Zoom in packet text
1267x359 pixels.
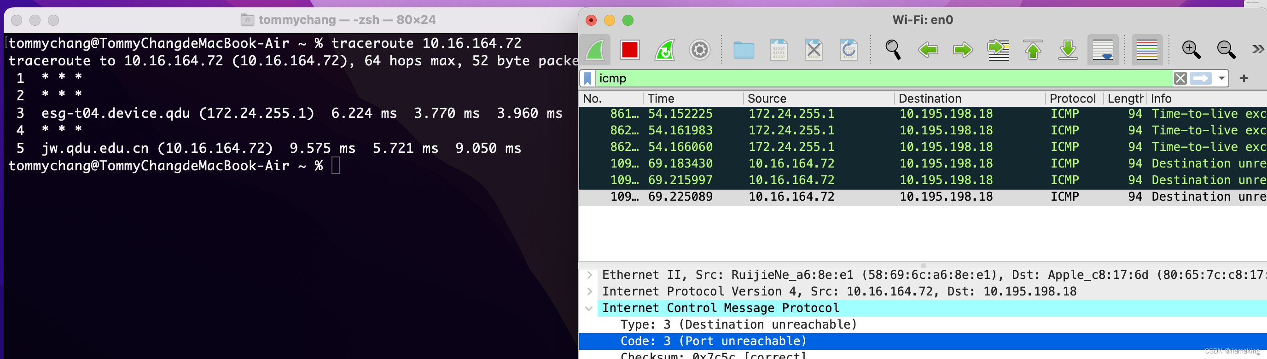click(1191, 50)
